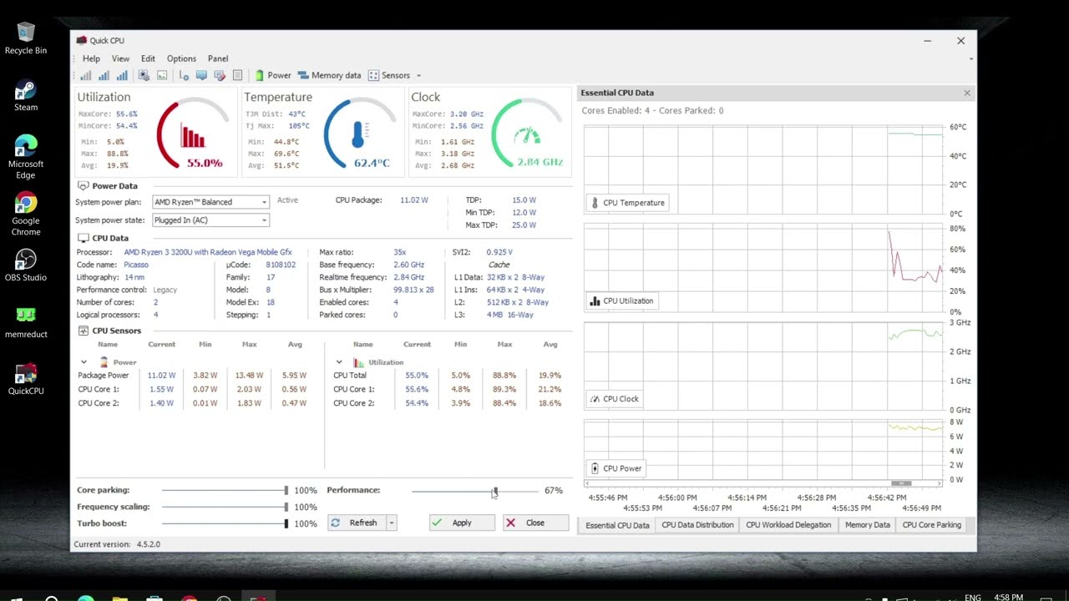Click the Package Power row label

104,376
